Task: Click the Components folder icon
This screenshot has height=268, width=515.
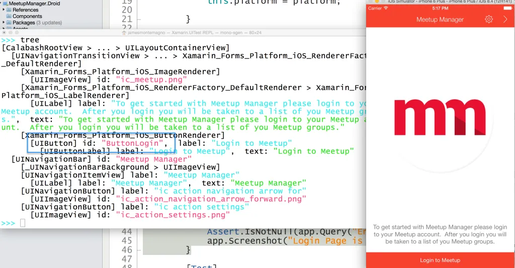Action: click(x=9, y=16)
